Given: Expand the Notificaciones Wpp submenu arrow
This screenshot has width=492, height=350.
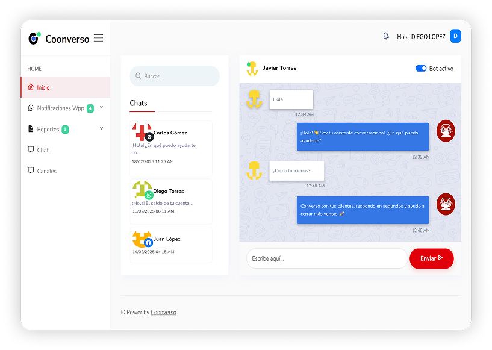Looking at the screenshot, I should pos(101,108).
